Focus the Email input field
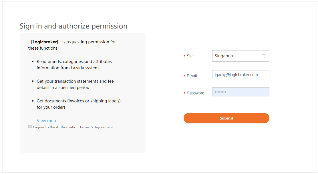Image resolution: width=318 pixels, height=174 pixels. [241, 75]
